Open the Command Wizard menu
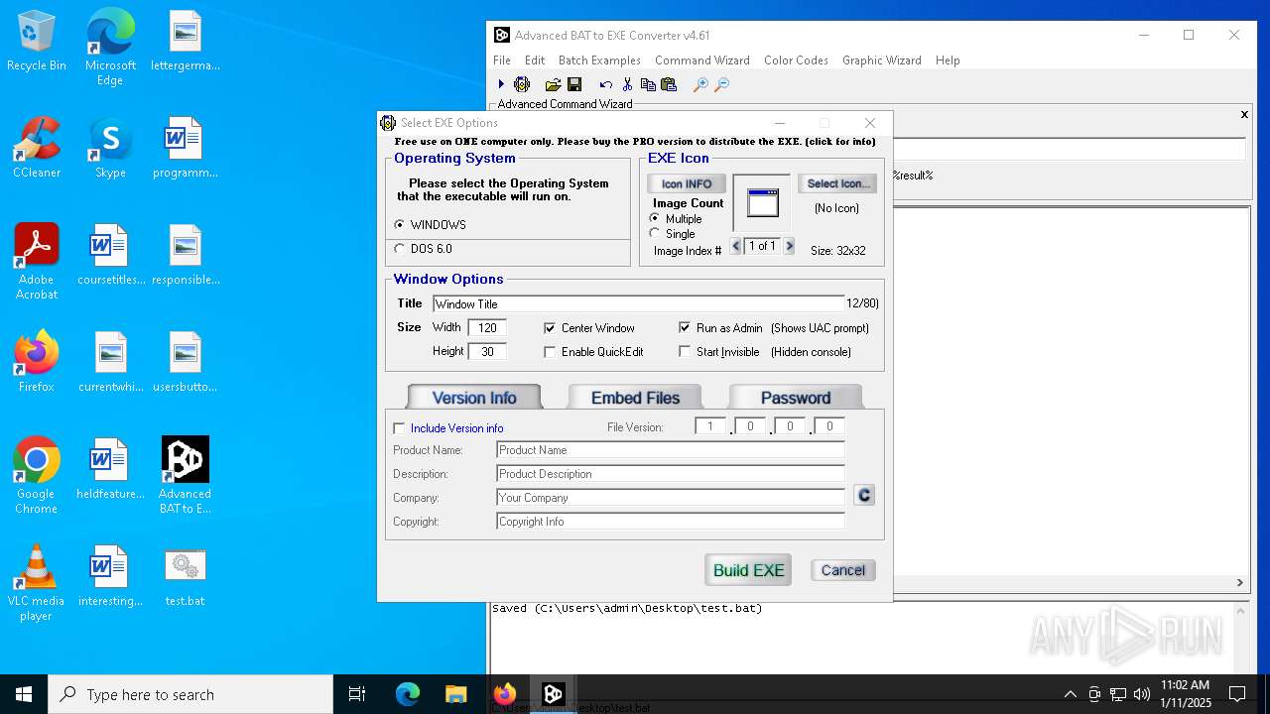1270x714 pixels. 702,60
